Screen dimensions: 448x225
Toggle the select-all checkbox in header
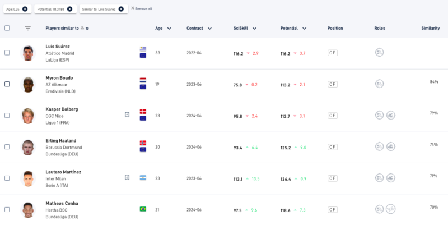click(x=7, y=28)
